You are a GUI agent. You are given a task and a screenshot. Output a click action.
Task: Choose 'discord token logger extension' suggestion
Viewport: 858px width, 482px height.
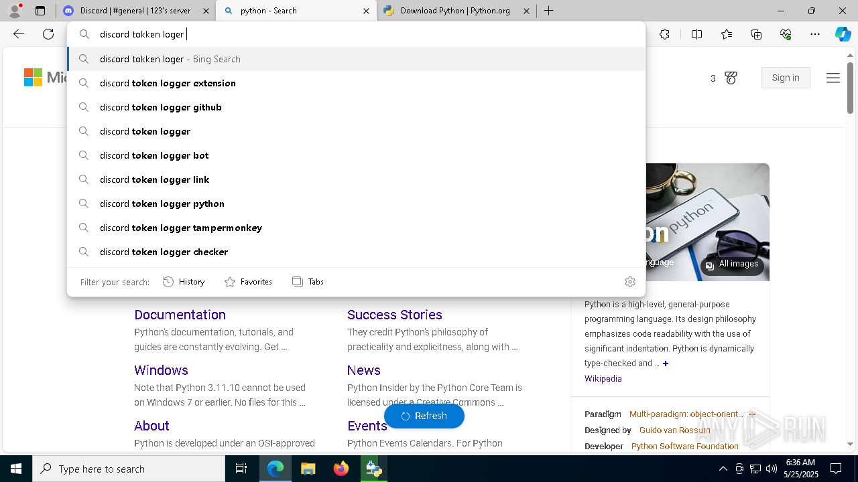point(356,83)
